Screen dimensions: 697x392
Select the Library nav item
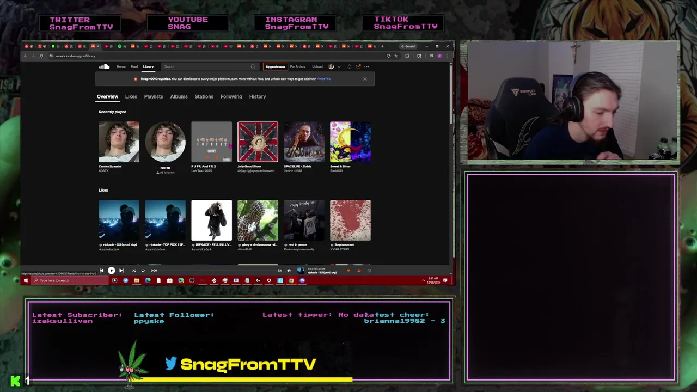[x=148, y=66]
